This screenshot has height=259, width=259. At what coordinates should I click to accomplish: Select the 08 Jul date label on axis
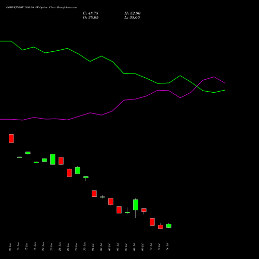pos(134,247)
